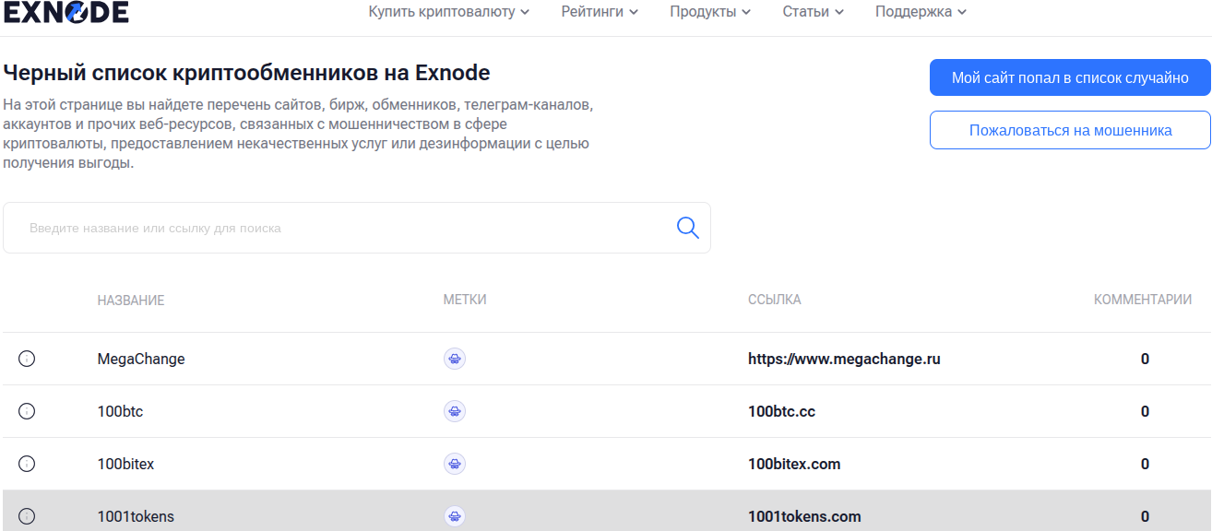The height and width of the screenshot is (531, 1212).
Task: Expand the Рейтинги dropdown menu
Action: (600, 12)
